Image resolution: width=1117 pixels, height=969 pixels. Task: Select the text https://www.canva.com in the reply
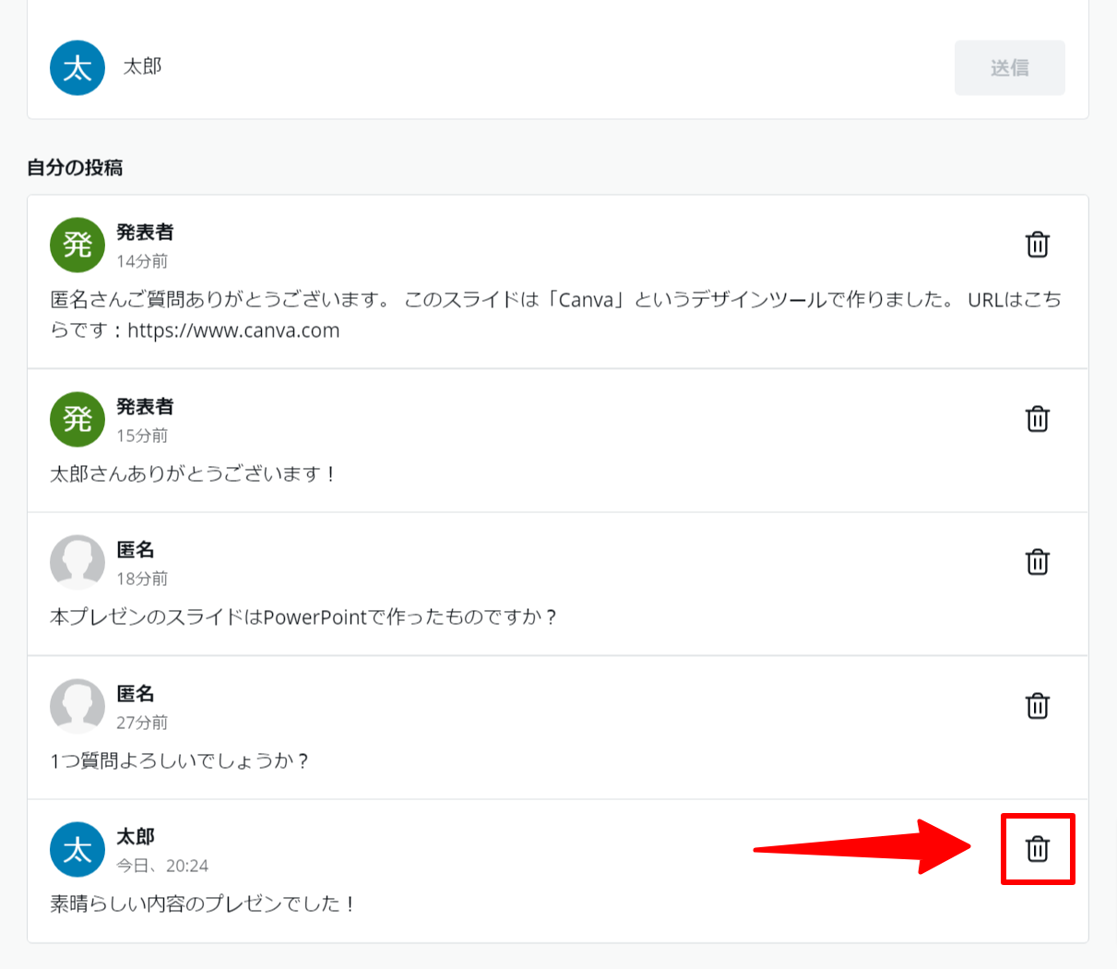(233, 330)
